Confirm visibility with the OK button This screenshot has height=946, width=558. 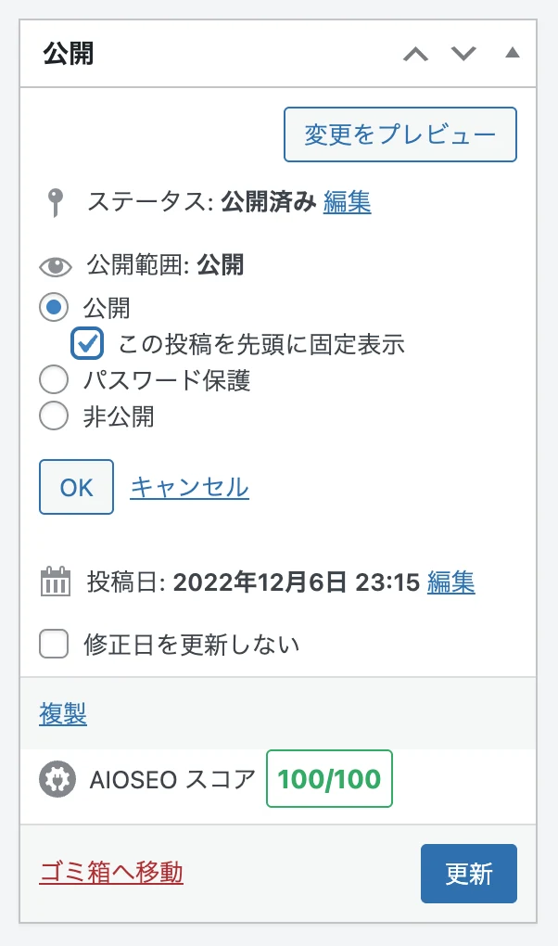[76, 487]
